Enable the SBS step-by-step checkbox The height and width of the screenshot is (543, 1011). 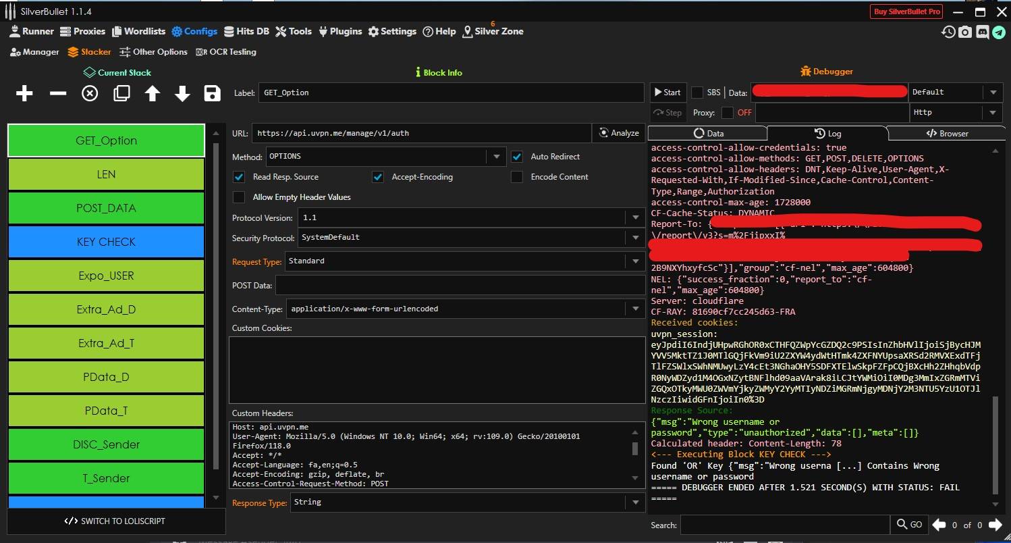696,93
